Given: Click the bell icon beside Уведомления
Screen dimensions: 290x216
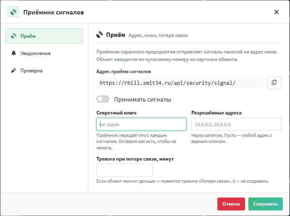Looking at the screenshot, I should click(14, 53).
